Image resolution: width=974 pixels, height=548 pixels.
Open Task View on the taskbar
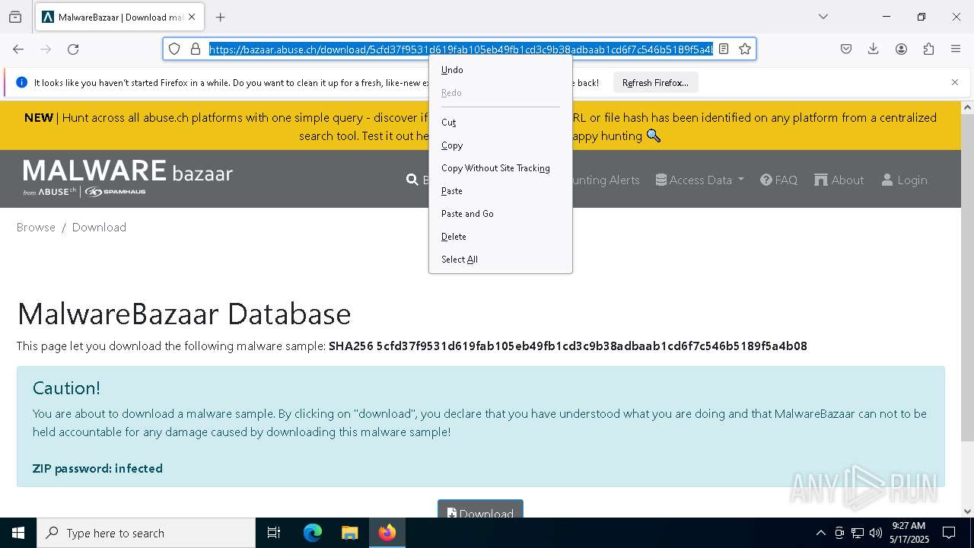[x=274, y=533]
